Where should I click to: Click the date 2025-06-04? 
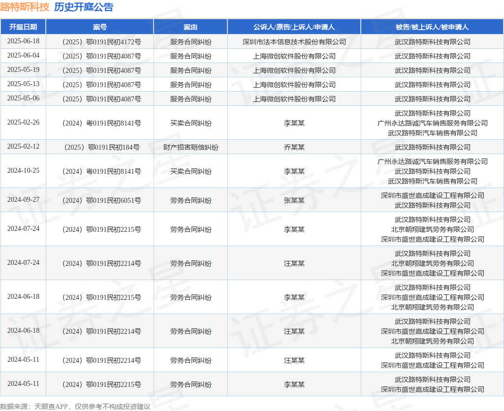[24, 55]
